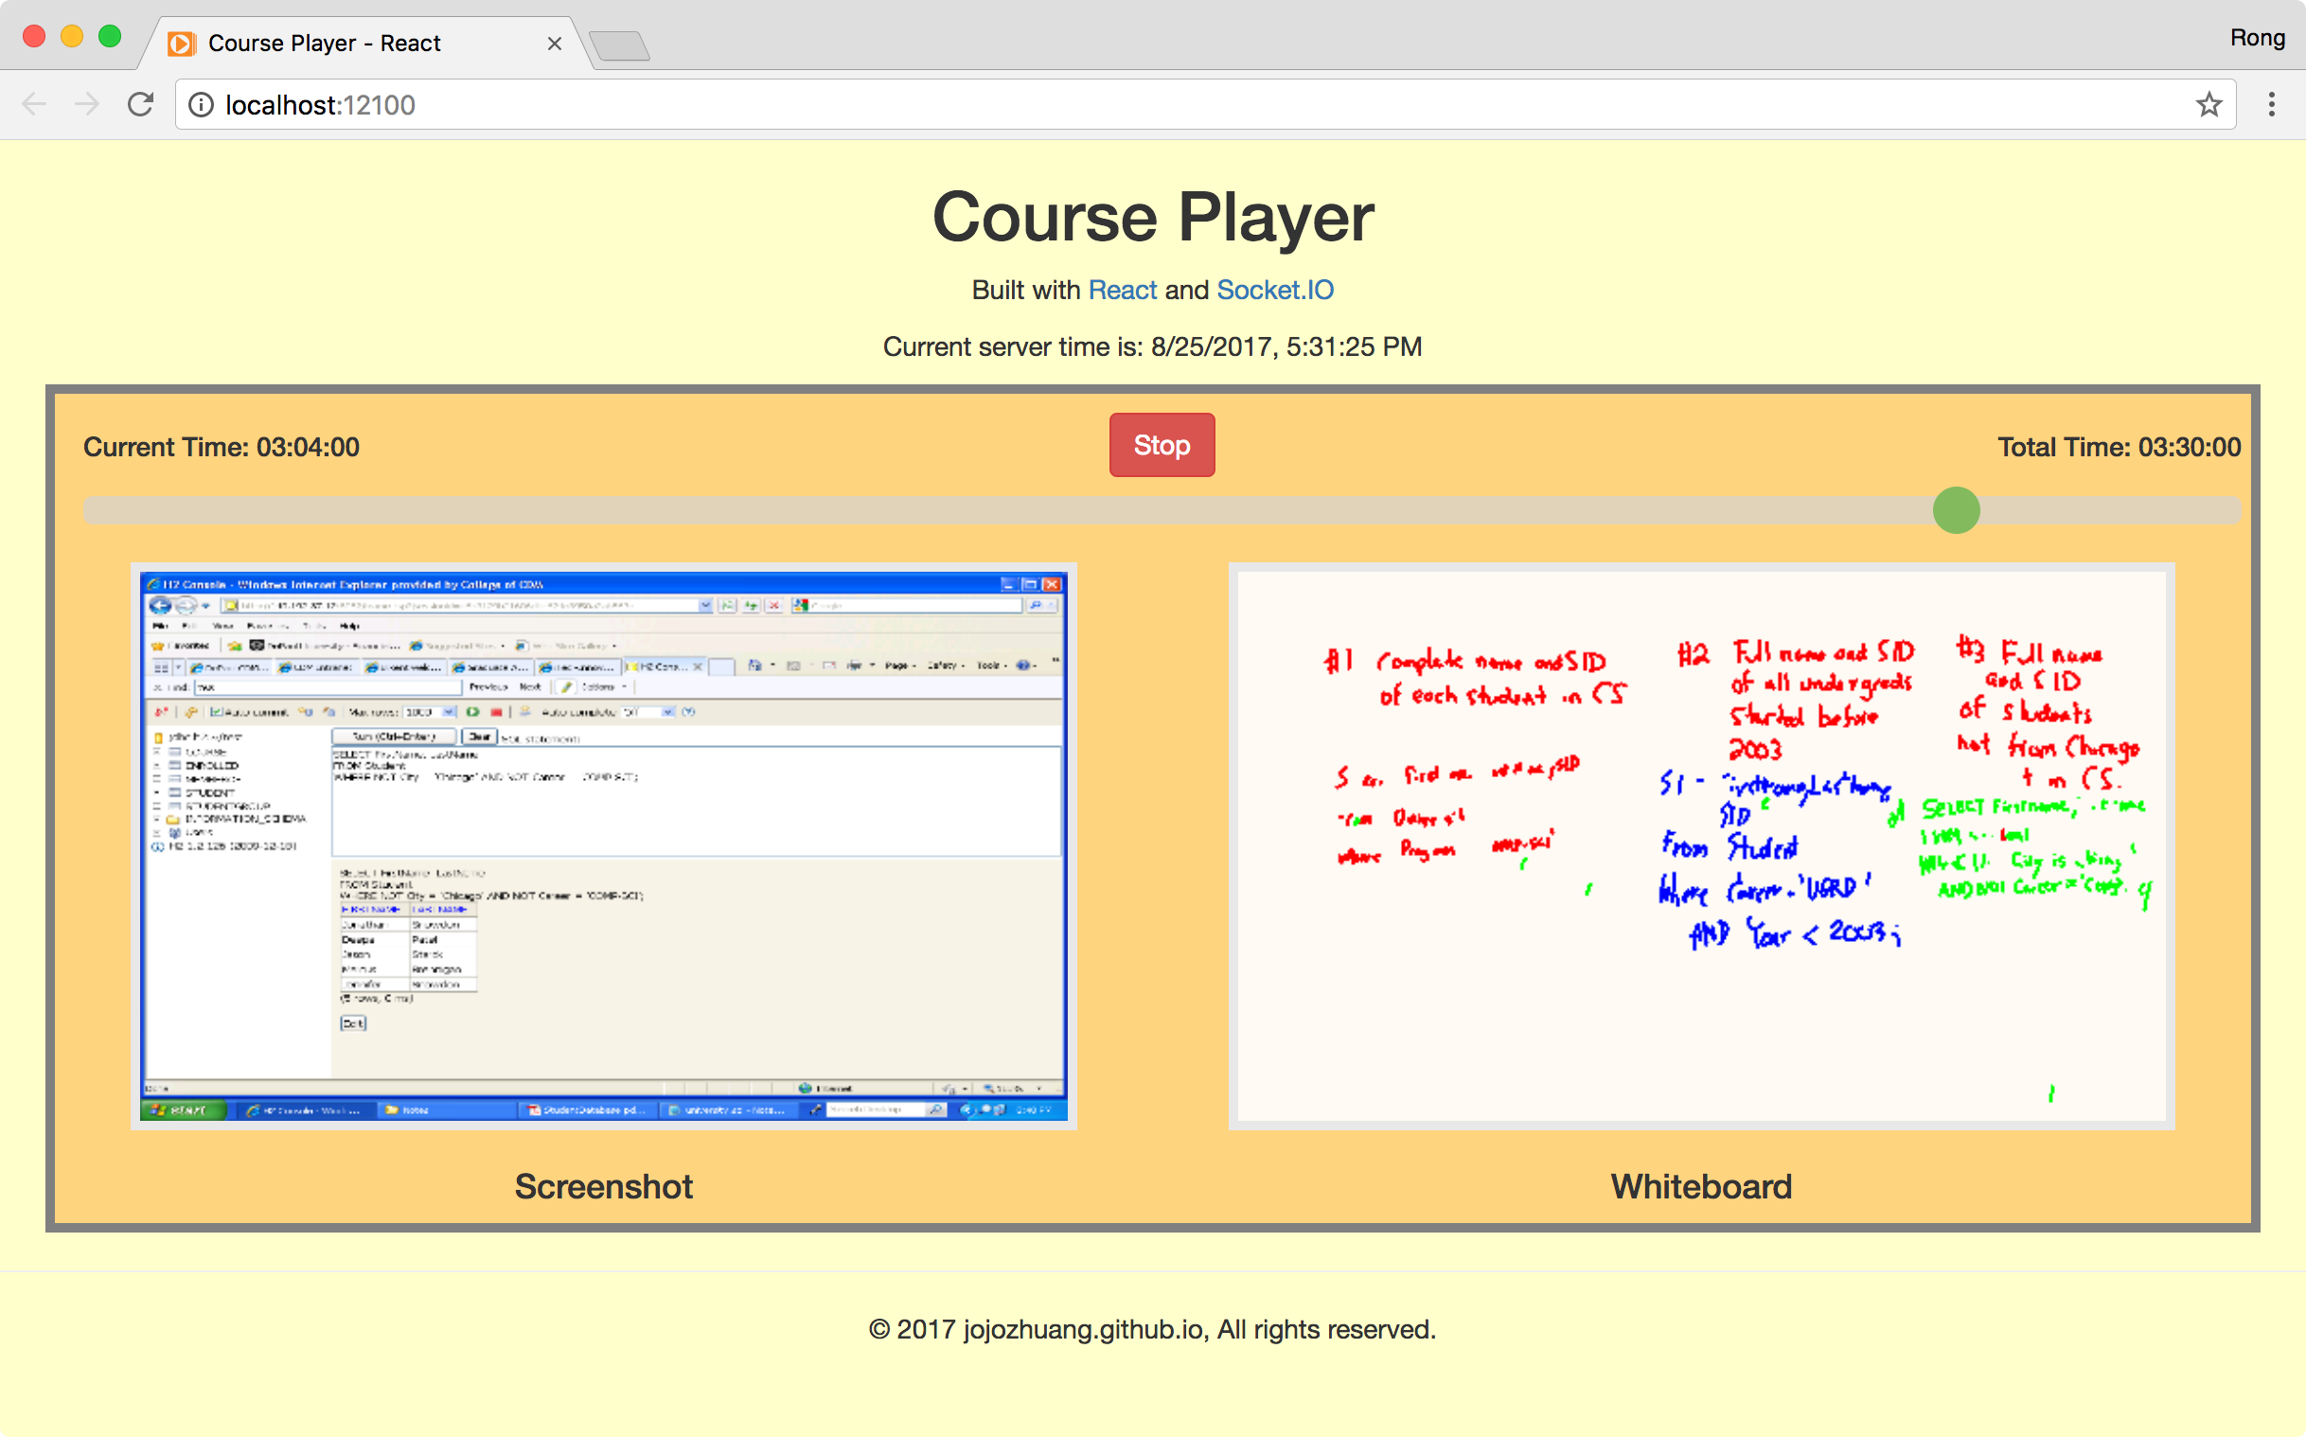
Task: Stop playback with the red Stop button
Action: [x=1162, y=445]
